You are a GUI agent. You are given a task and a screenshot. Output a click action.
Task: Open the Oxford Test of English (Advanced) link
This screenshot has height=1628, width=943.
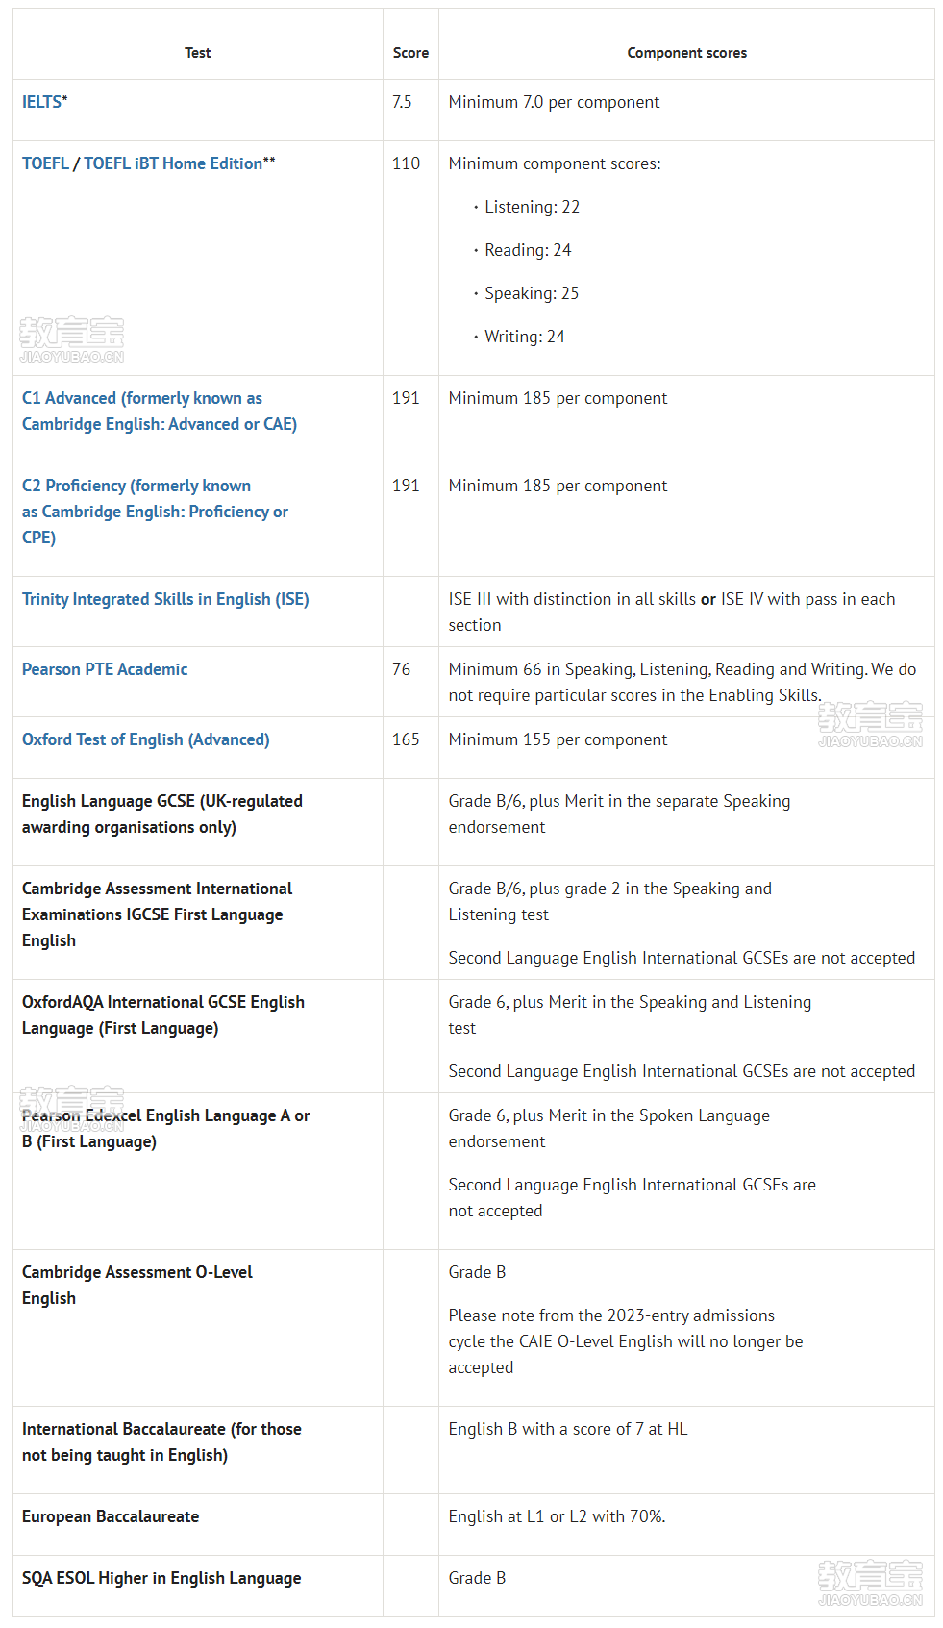pos(146,739)
